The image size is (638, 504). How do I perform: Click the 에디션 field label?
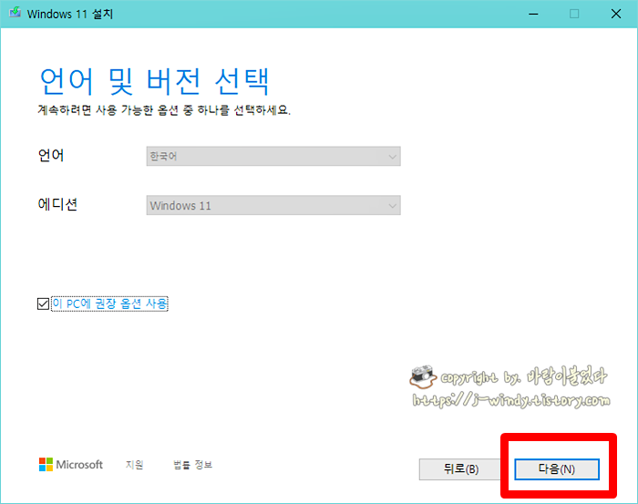[x=57, y=204]
